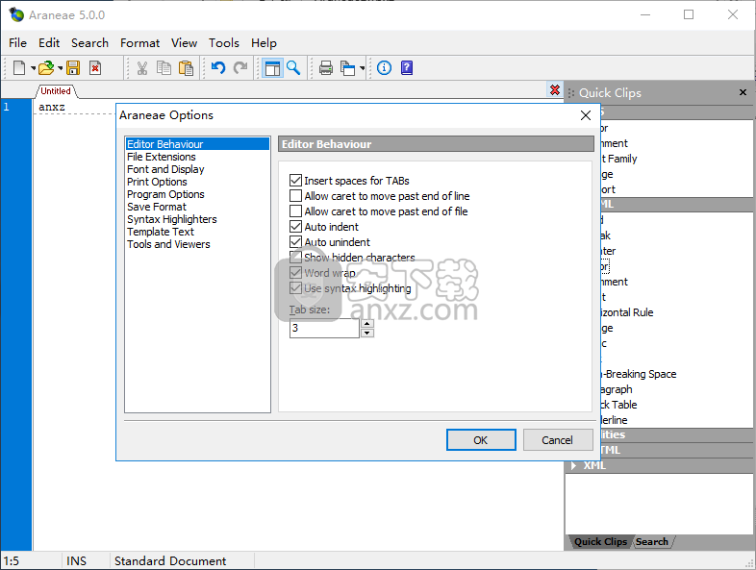The width and height of the screenshot is (756, 570).
Task: Click the Tab size input field
Action: click(324, 328)
